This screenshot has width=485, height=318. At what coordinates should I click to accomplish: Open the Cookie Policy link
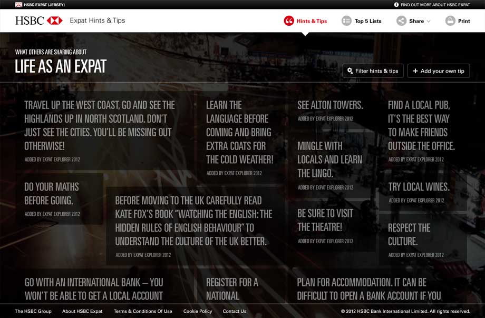[198, 311]
